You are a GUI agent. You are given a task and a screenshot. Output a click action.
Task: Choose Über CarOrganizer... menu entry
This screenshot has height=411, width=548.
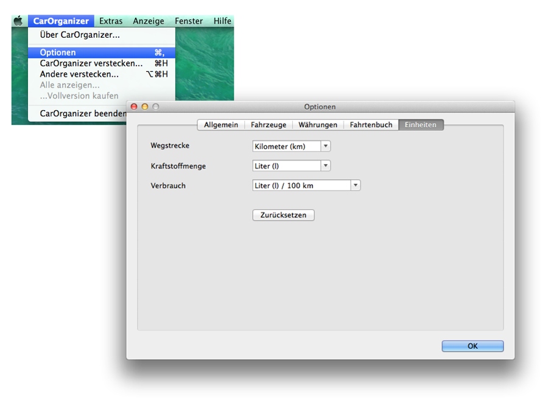click(80, 35)
